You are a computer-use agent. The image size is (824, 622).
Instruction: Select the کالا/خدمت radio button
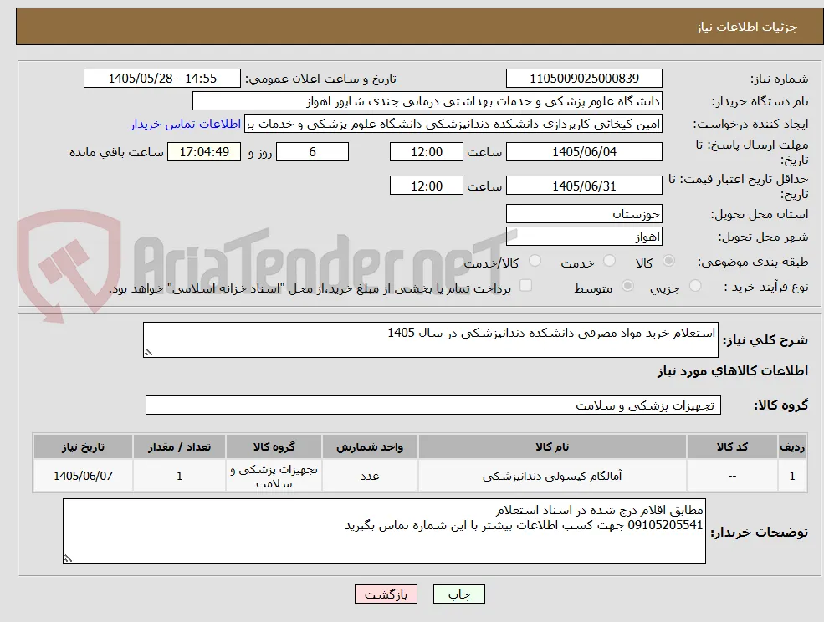[535, 261]
